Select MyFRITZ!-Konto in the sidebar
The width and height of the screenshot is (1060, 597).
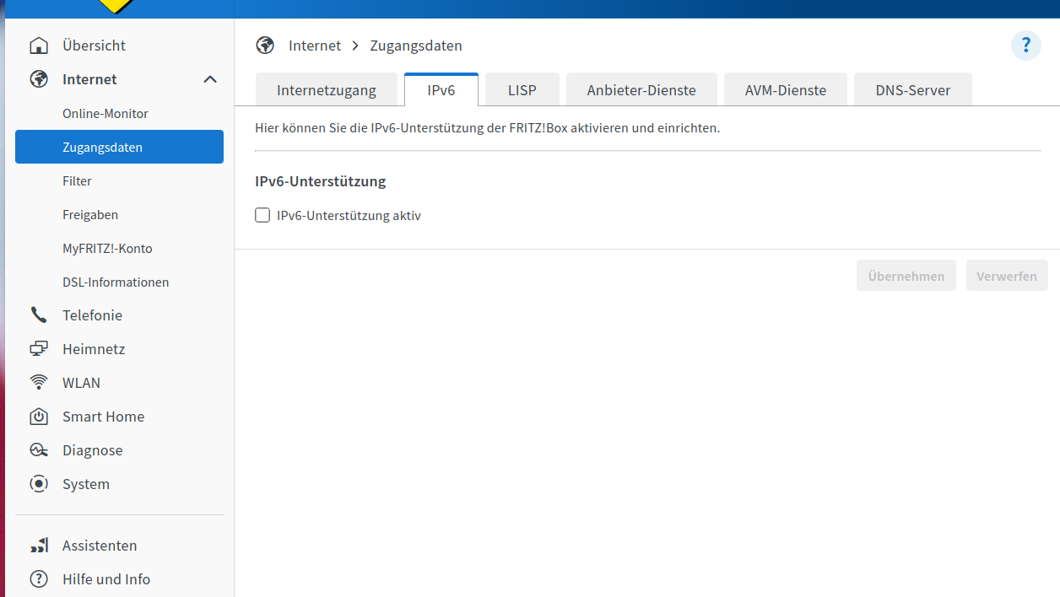coord(107,248)
